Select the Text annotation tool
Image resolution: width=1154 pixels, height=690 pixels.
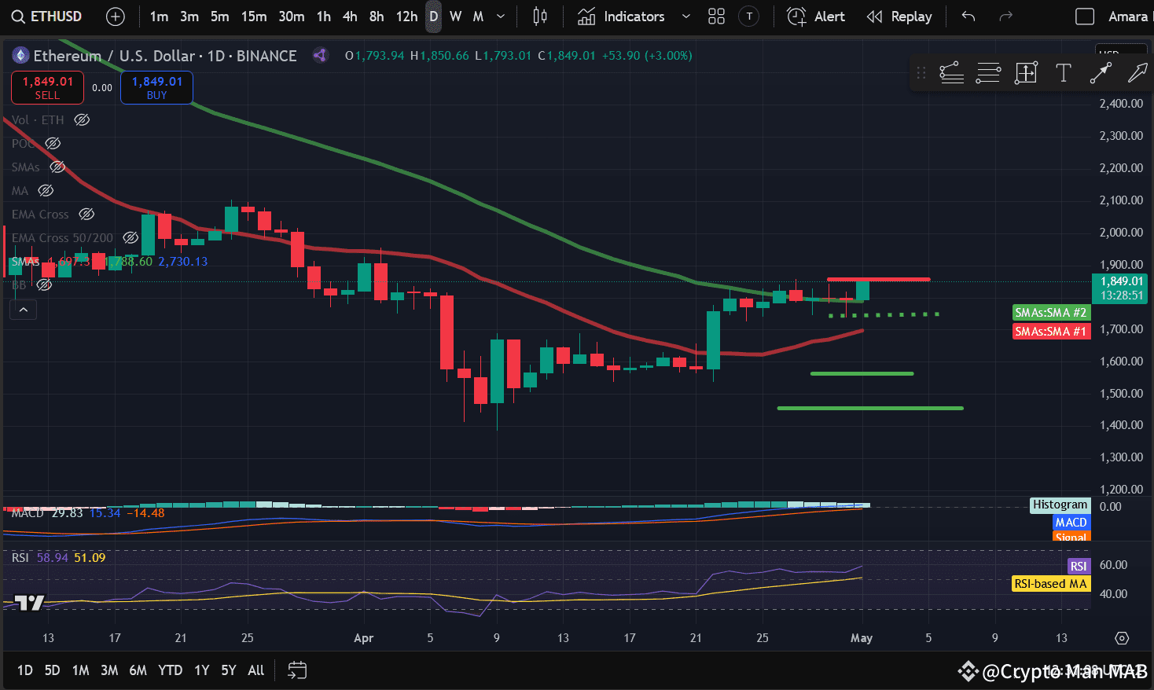1064,72
